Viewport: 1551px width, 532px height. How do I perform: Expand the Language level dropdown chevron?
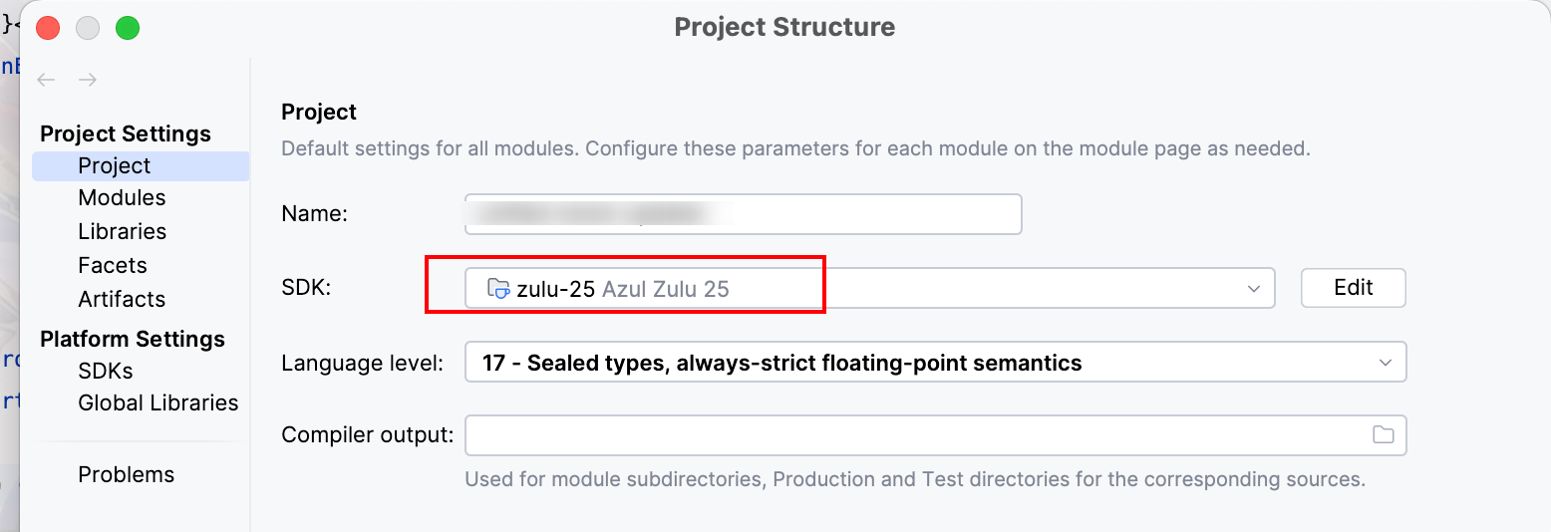[1385, 363]
